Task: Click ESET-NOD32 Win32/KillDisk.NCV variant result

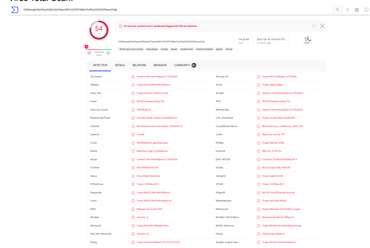Action: click(x=279, y=159)
